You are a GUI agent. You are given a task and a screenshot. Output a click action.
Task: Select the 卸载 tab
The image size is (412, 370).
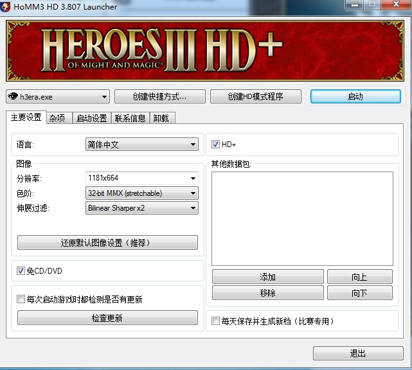(162, 118)
